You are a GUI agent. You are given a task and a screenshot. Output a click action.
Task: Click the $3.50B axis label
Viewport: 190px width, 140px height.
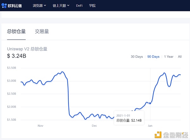[x=11, y=68]
